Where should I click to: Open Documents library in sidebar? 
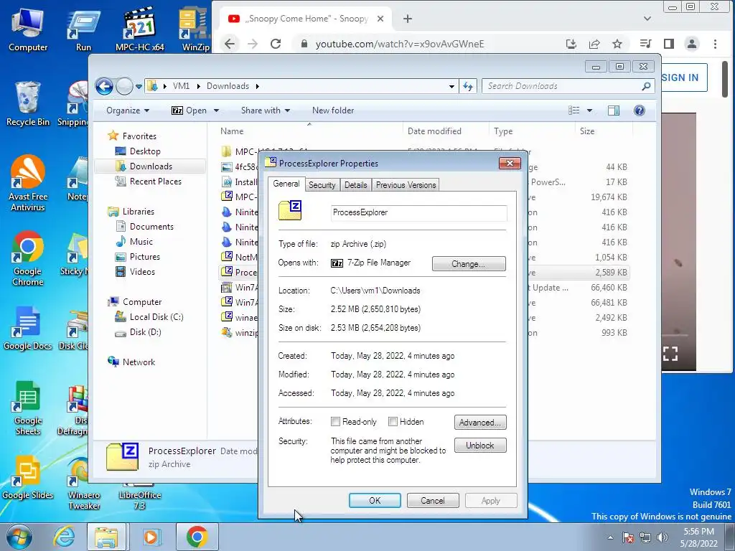click(151, 227)
